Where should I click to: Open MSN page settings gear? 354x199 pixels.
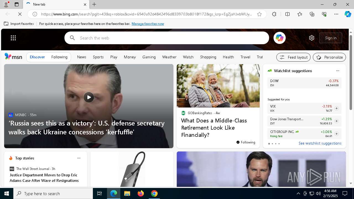point(312,38)
